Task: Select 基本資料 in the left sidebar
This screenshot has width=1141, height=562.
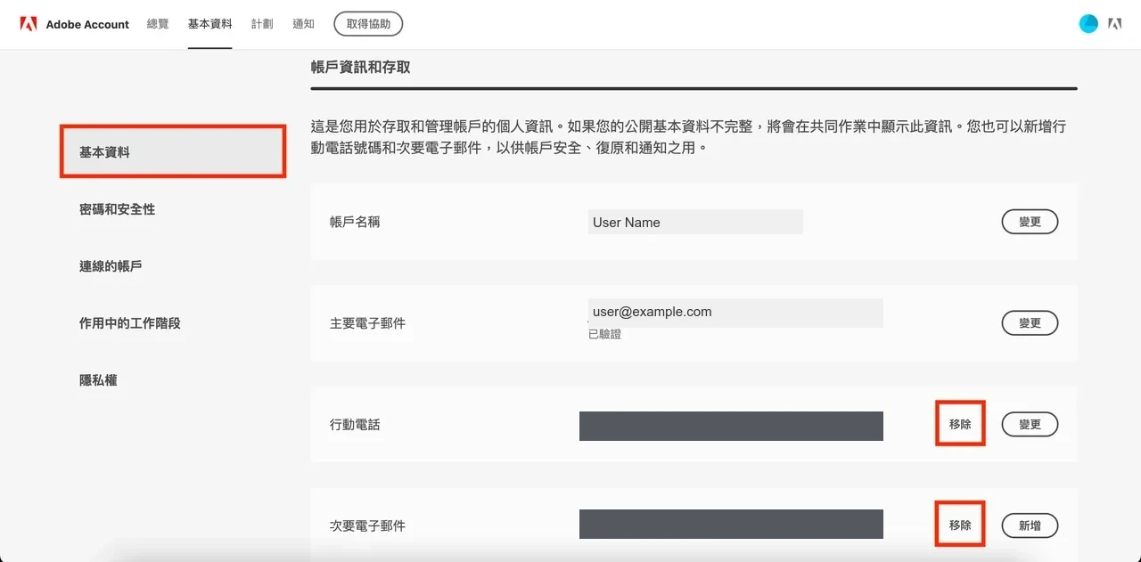Action: point(173,152)
